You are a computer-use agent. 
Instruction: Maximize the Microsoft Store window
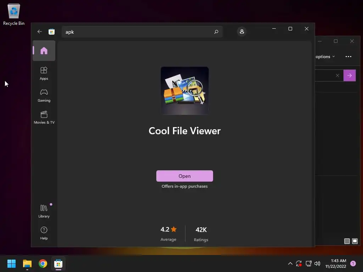click(290, 29)
